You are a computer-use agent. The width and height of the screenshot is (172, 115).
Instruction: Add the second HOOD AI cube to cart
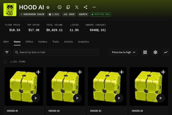coord(80,72)
